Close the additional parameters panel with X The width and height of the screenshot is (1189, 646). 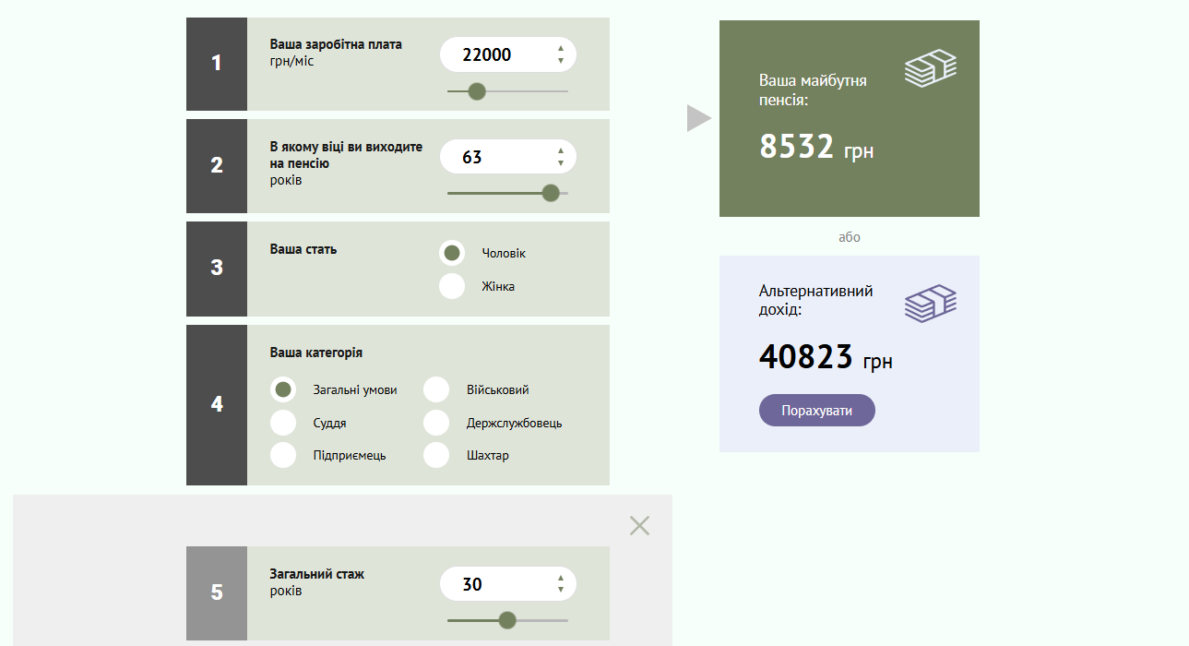point(639,526)
